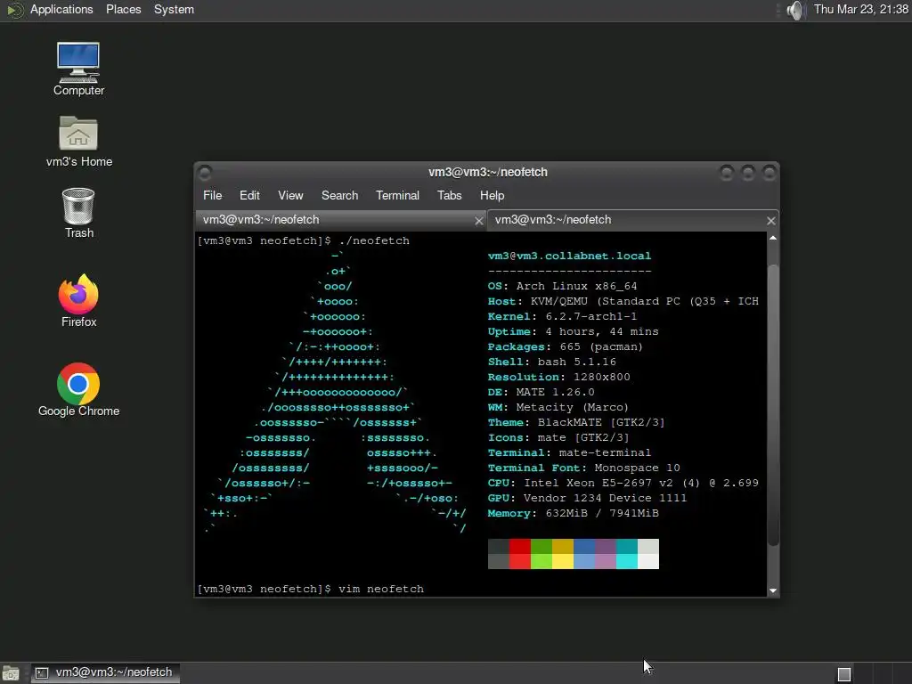
Task: Close the second terminal tab
Action: click(x=770, y=221)
